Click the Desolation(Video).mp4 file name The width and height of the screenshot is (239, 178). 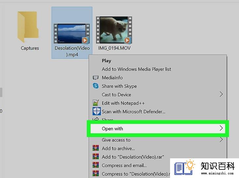72,51
